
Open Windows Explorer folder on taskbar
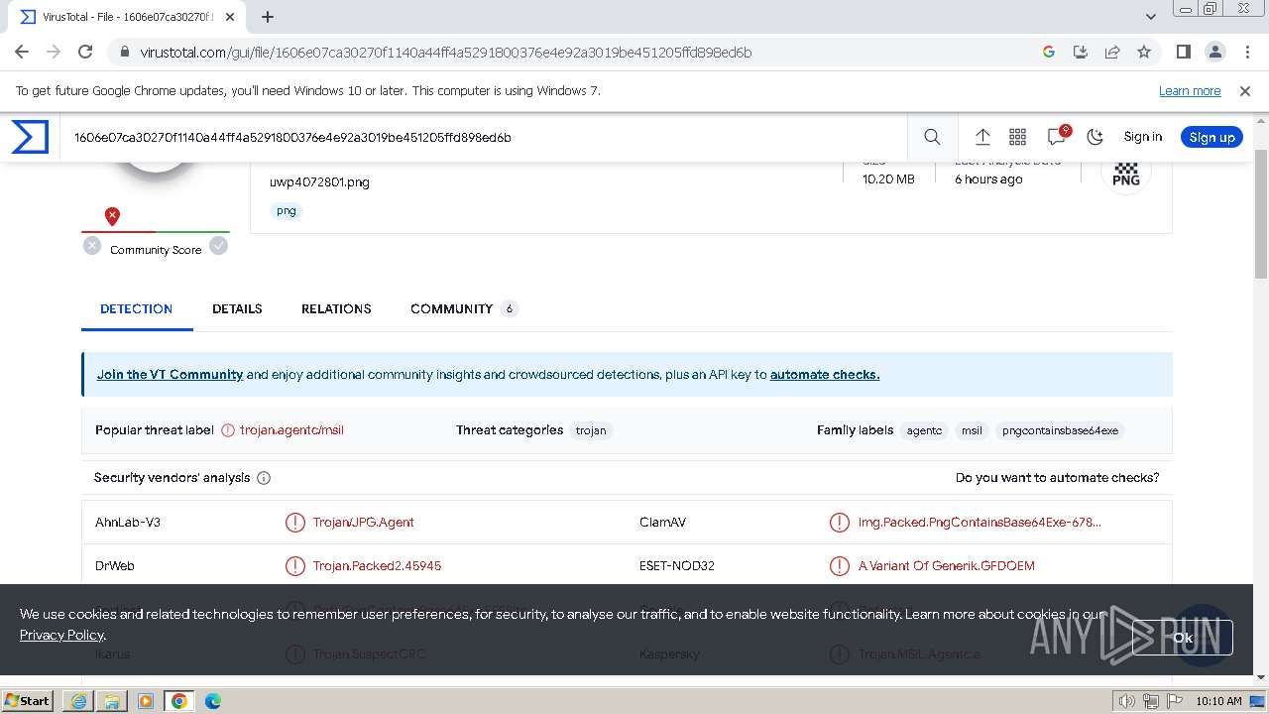point(112,701)
